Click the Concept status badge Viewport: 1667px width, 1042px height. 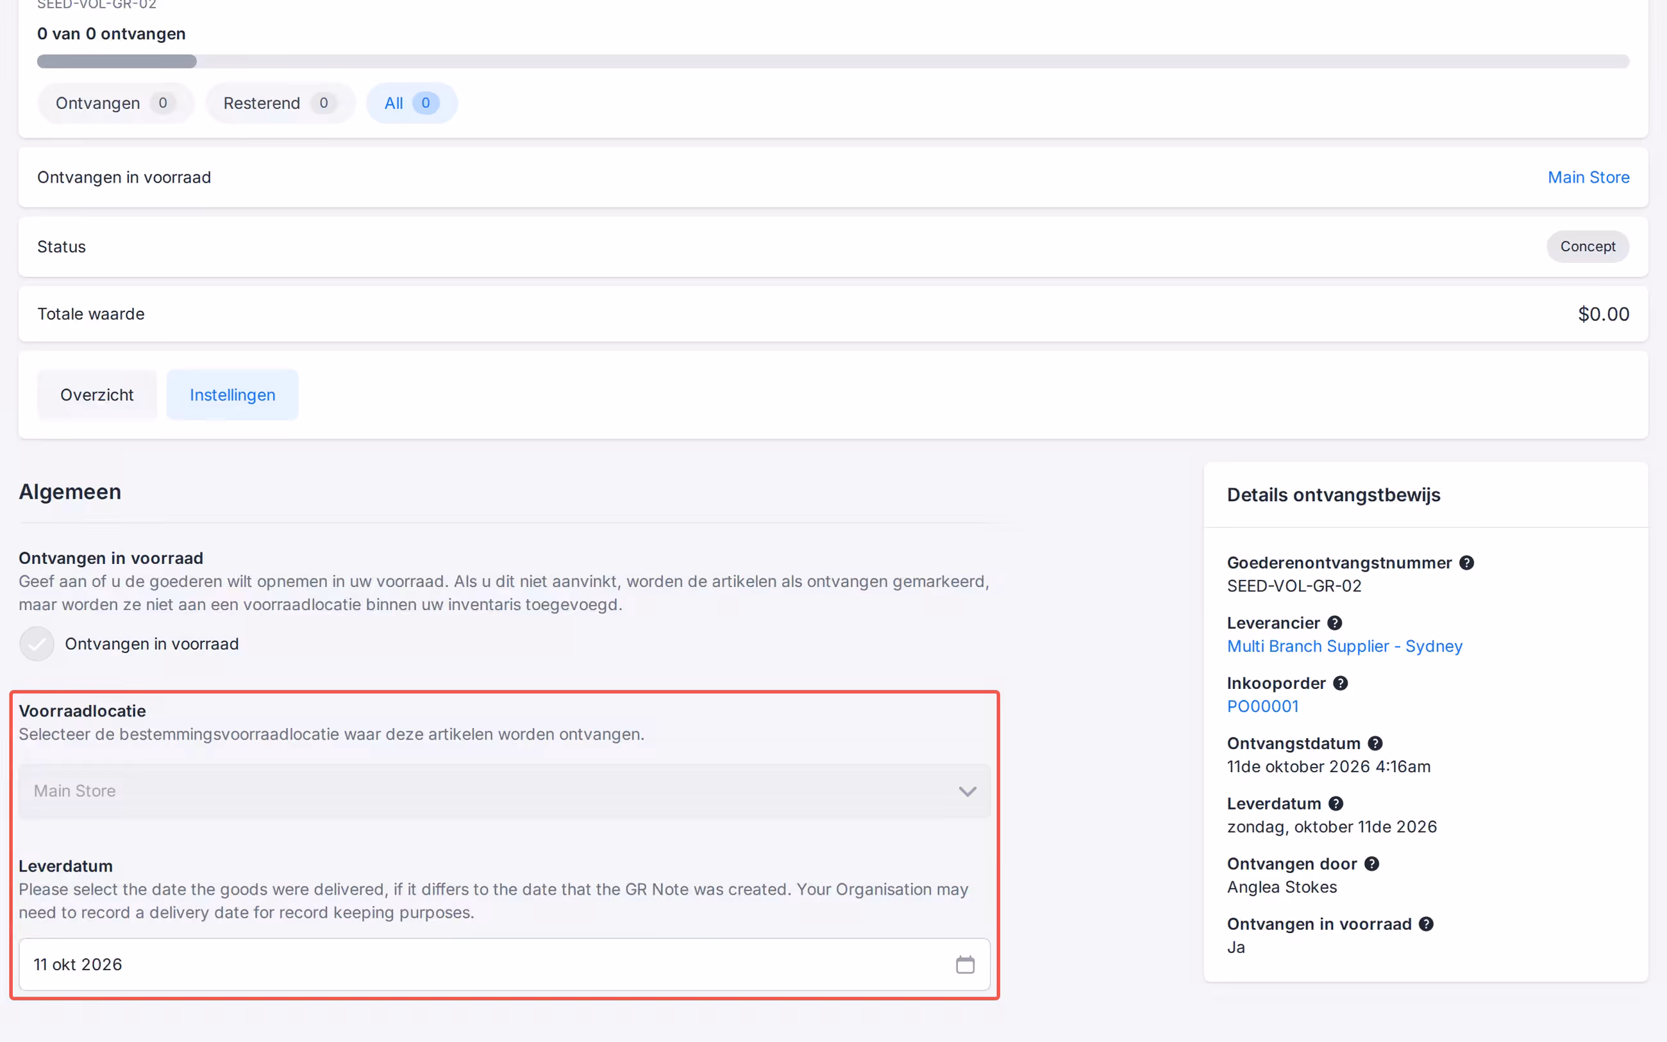pyautogui.click(x=1587, y=247)
